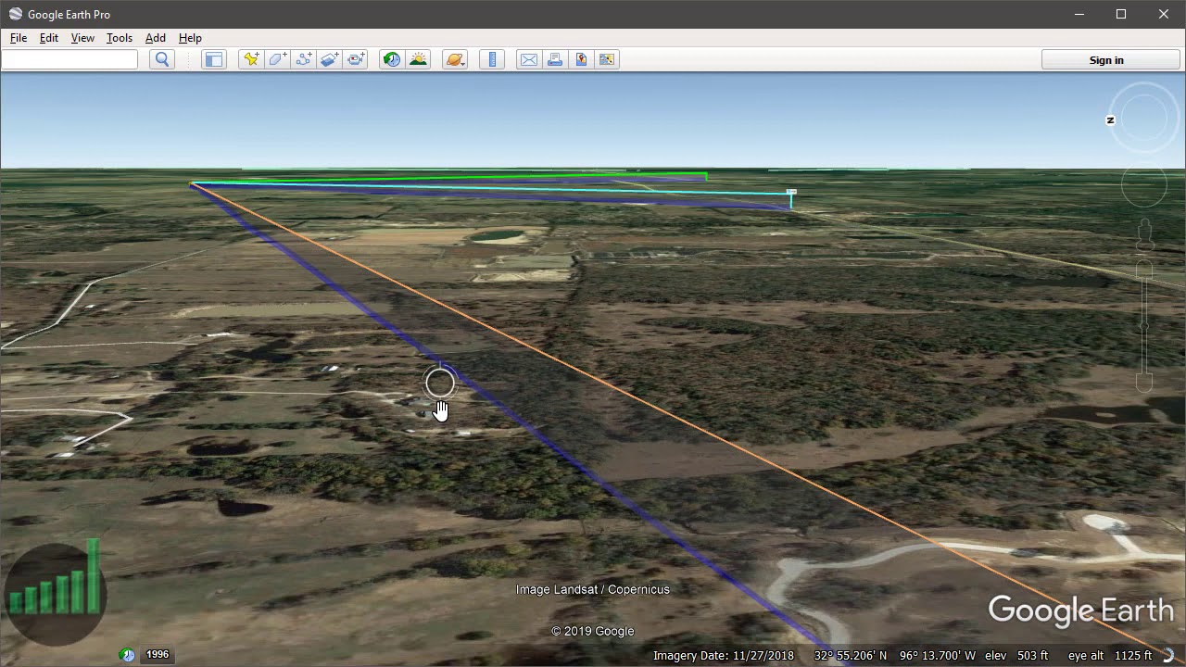
Task: Toggle the sidebar panel icon
Action: click(214, 59)
